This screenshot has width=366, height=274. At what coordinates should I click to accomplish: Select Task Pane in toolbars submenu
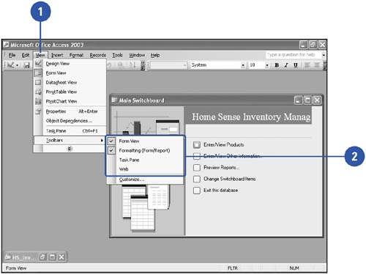[x=129, y=160]
